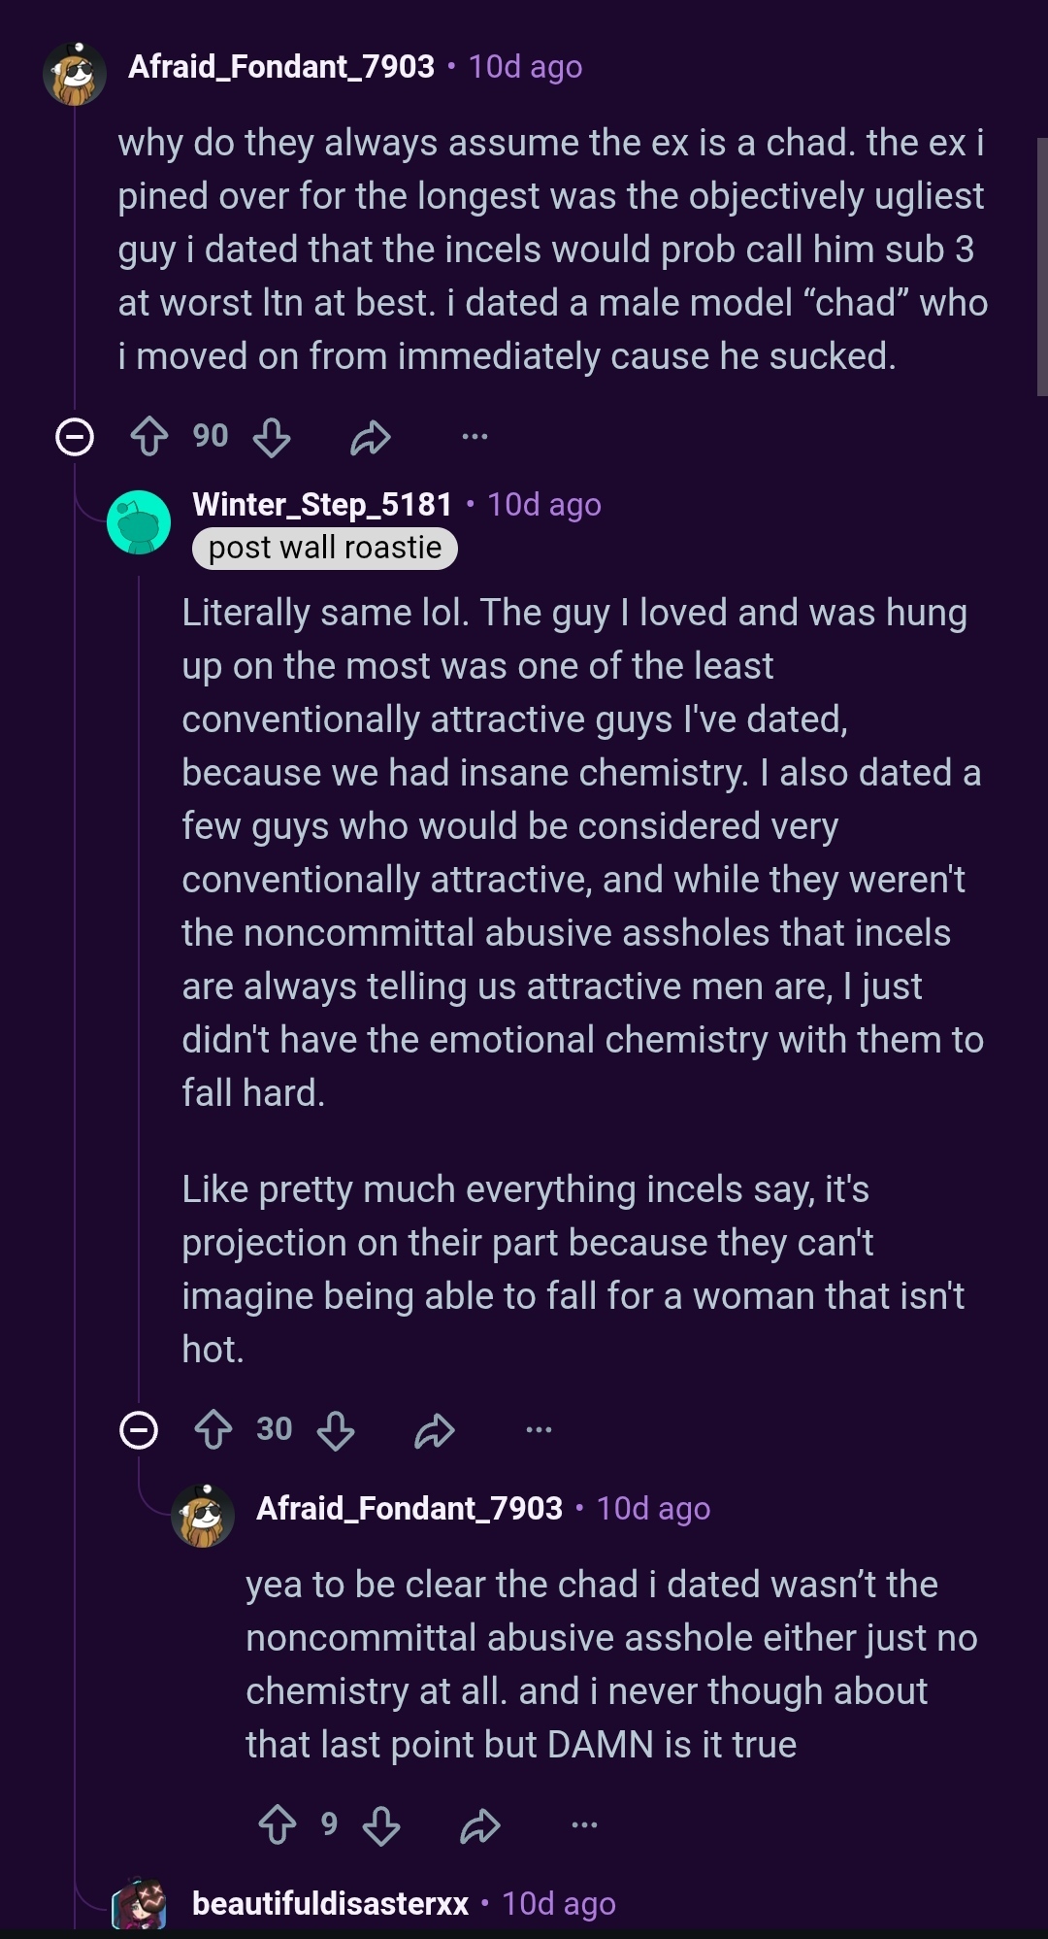Collapse the top Afraid_Fondant_7903 comment thread

(75, 437)
